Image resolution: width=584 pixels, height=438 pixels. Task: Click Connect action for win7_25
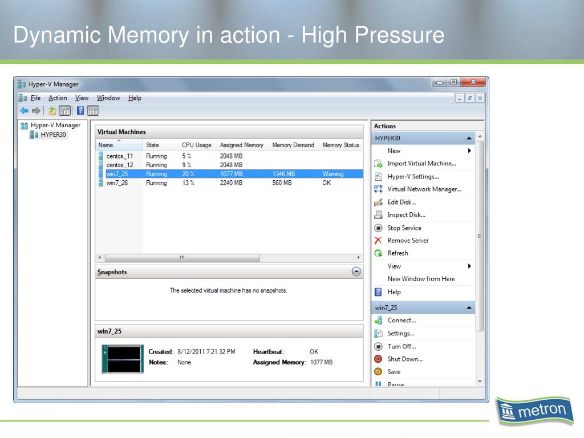pyautogui.click(x=401, y=321)
